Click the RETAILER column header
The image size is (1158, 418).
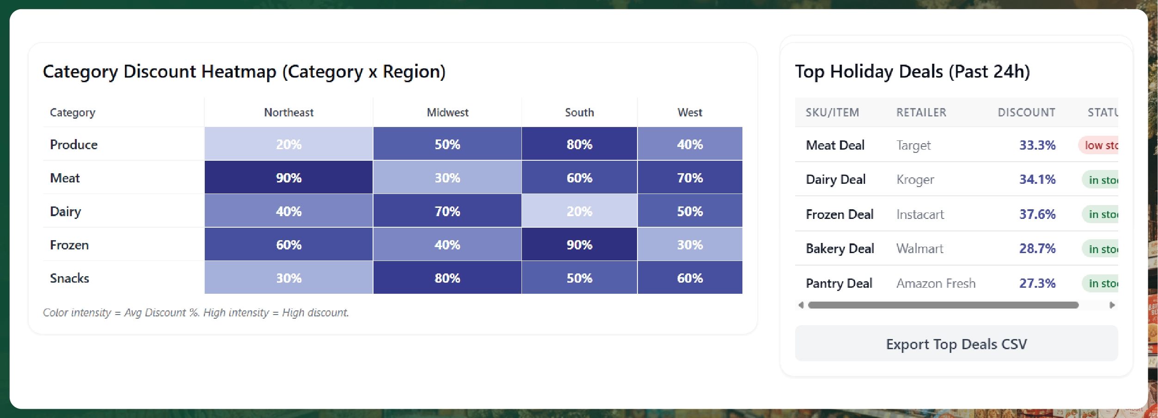(921, 112)
